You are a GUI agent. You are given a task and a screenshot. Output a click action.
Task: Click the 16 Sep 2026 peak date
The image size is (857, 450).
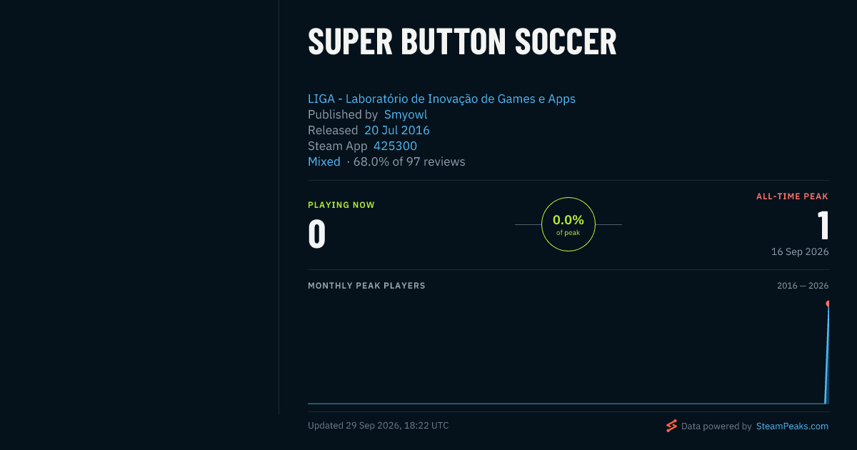(x=800, y=251)
